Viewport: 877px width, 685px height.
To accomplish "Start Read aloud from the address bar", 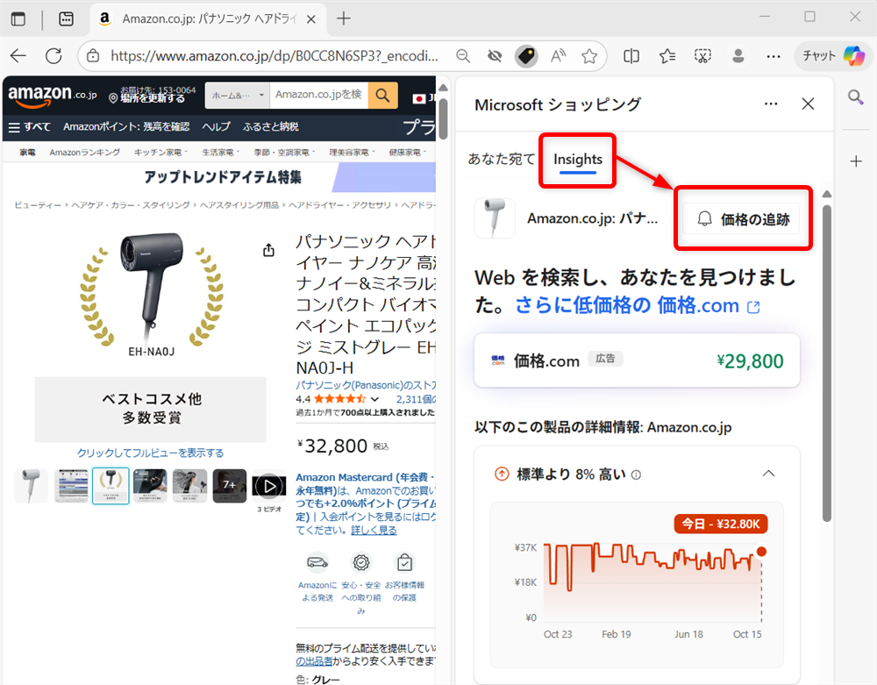I will (558, 54).
